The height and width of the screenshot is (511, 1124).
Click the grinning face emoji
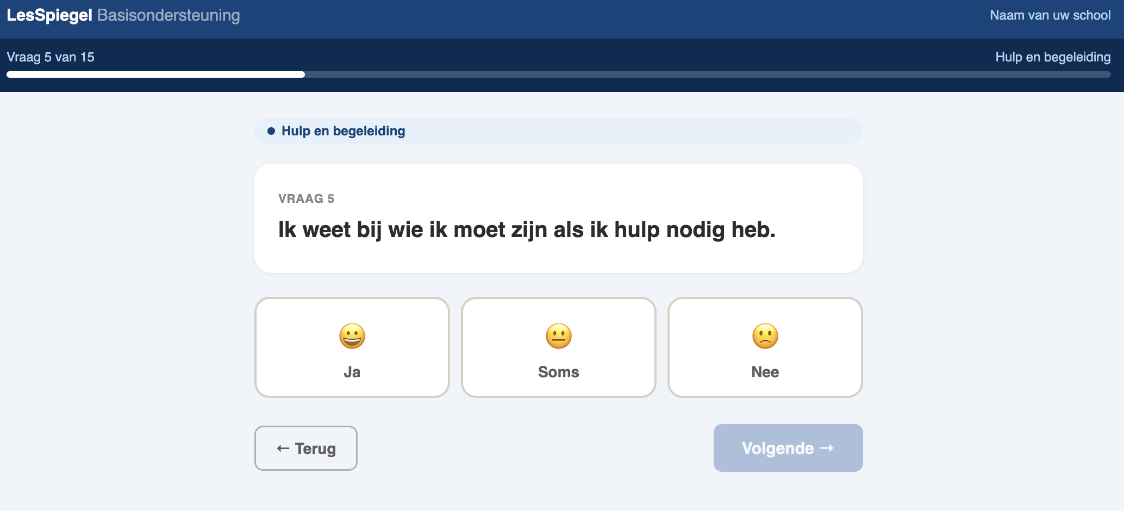click(352, 336)
